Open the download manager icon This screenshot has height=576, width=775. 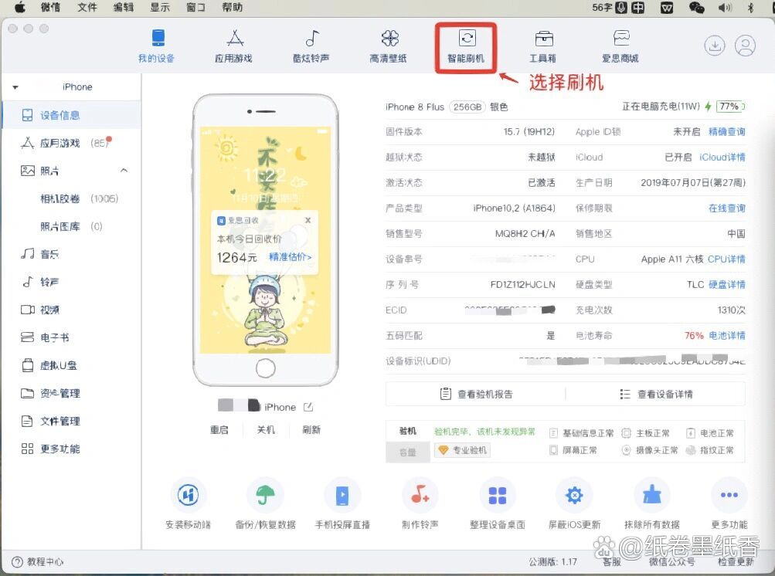(715, 46)
